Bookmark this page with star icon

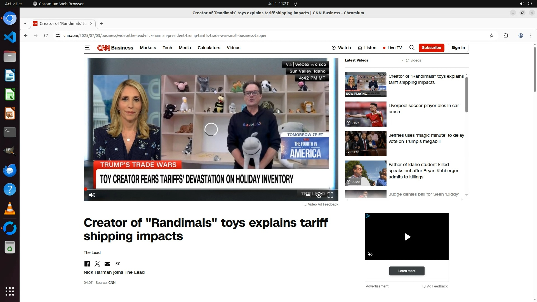pyautogui.click(x=491, y=36)
